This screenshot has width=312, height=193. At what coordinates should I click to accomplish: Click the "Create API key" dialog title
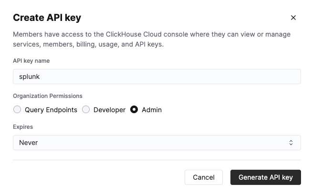(x=47, y=18)
